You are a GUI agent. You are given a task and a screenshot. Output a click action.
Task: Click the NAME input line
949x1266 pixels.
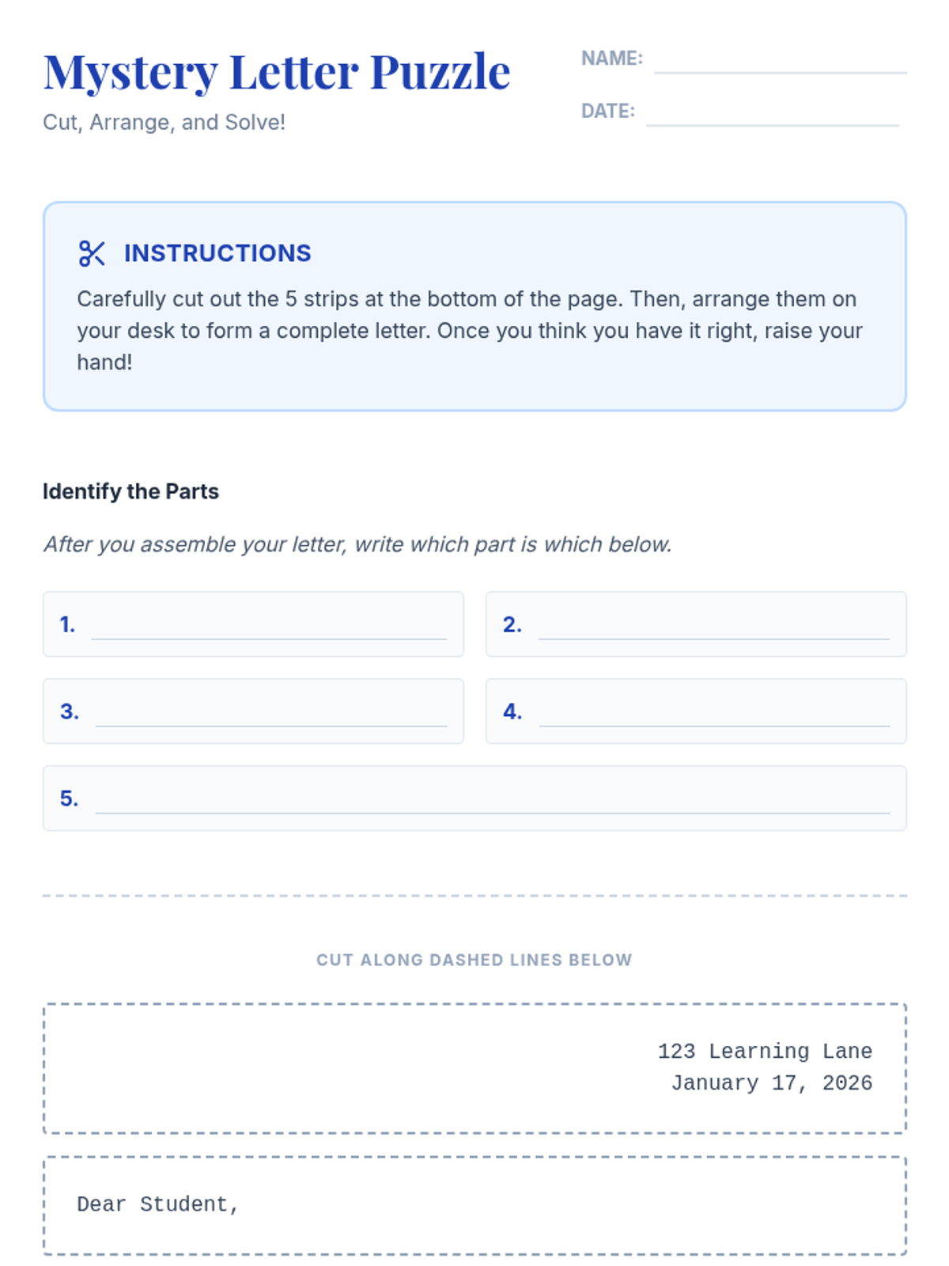[x=780, y=62]
